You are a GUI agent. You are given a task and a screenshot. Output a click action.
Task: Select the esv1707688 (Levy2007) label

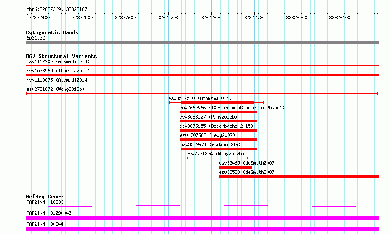pyautogui.click(x=207, y=135)
